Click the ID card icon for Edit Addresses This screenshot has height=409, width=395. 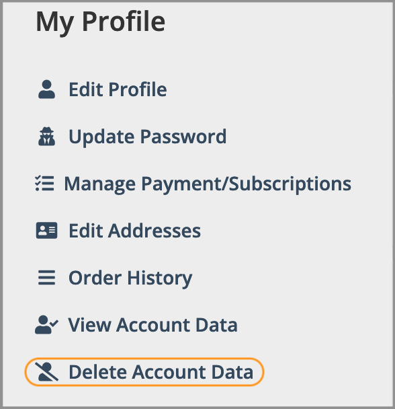[46, 231]
